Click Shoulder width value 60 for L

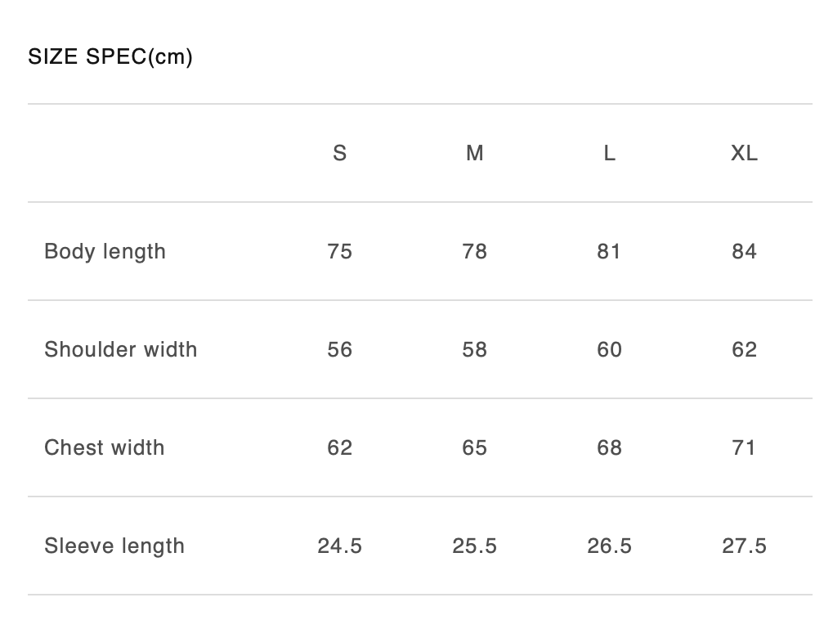(609, 350)
